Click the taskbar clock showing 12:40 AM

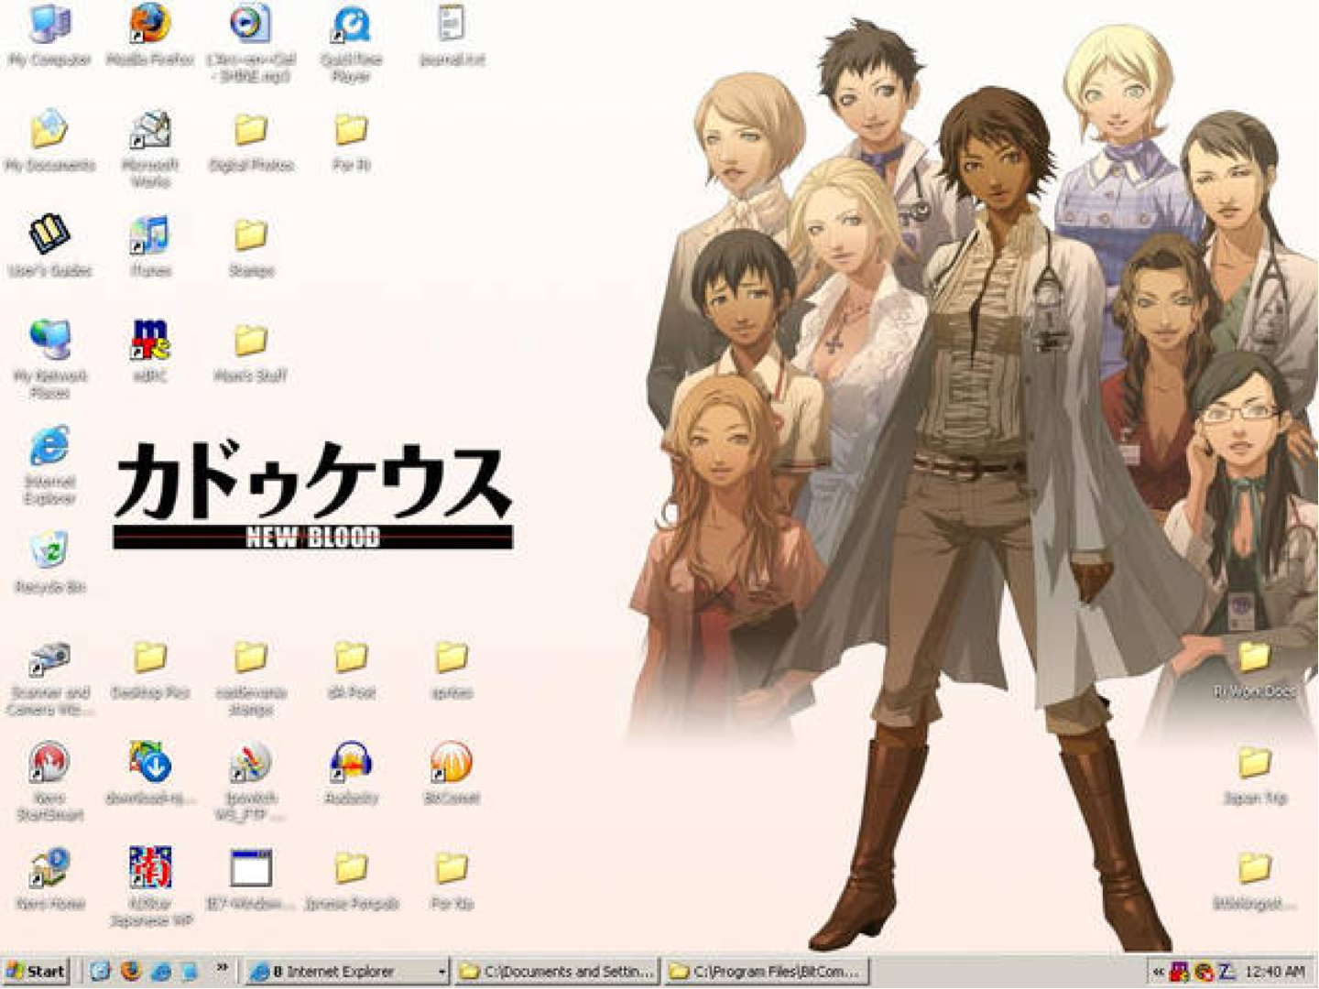tap(1274, 971)
